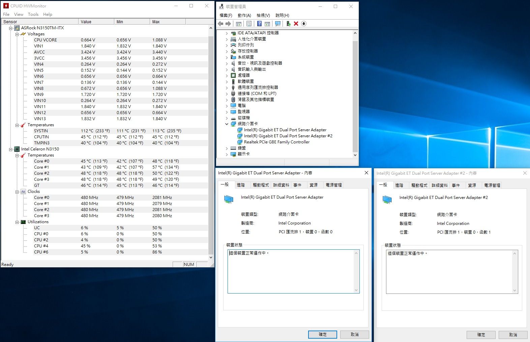Click the Utilizations icon in HWMonitor tree
Viewport: 530px width, 342px height.
23,222
